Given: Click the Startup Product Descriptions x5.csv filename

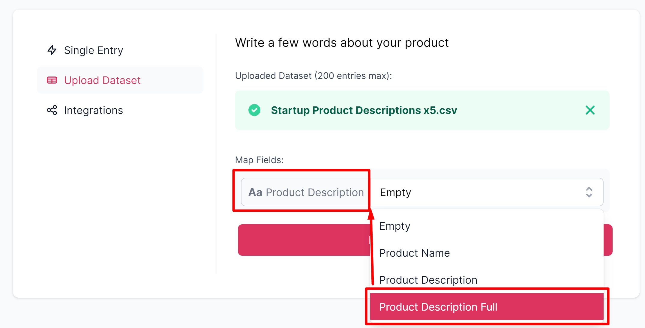Looking at the screenshot, I should (364, 110).
